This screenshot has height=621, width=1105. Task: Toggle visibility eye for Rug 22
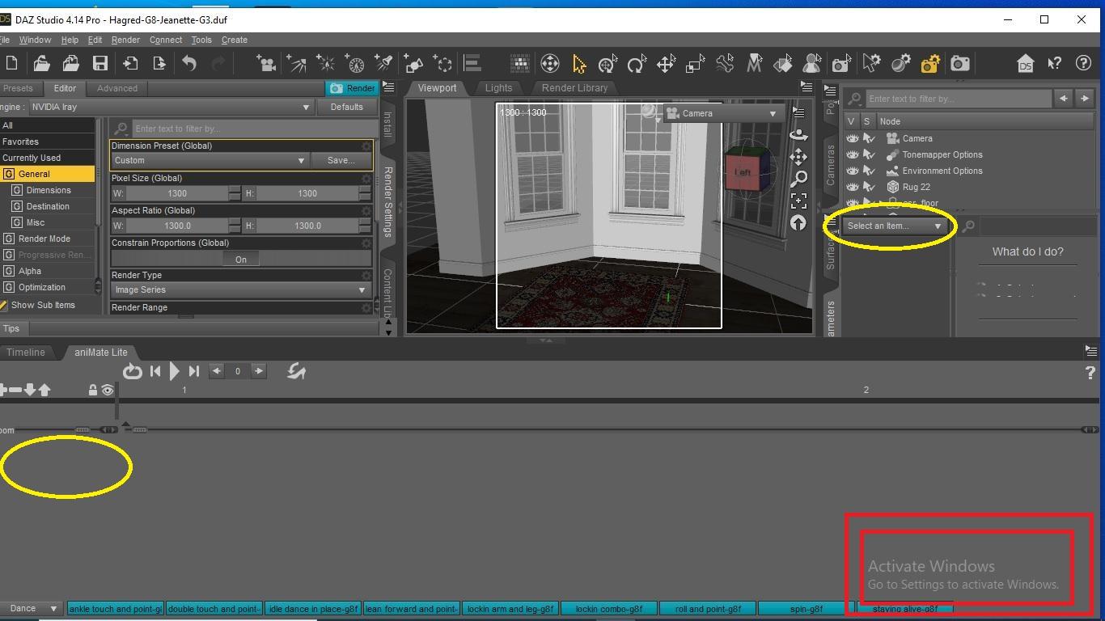point(852,187)
